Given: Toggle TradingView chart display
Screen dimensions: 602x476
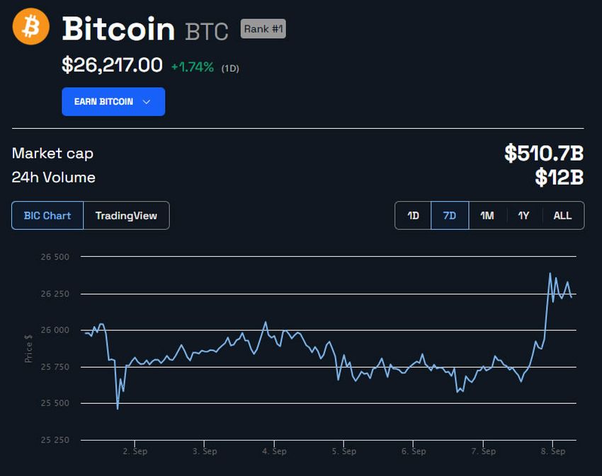Looking at the screenshot, I should pos(127,215).
